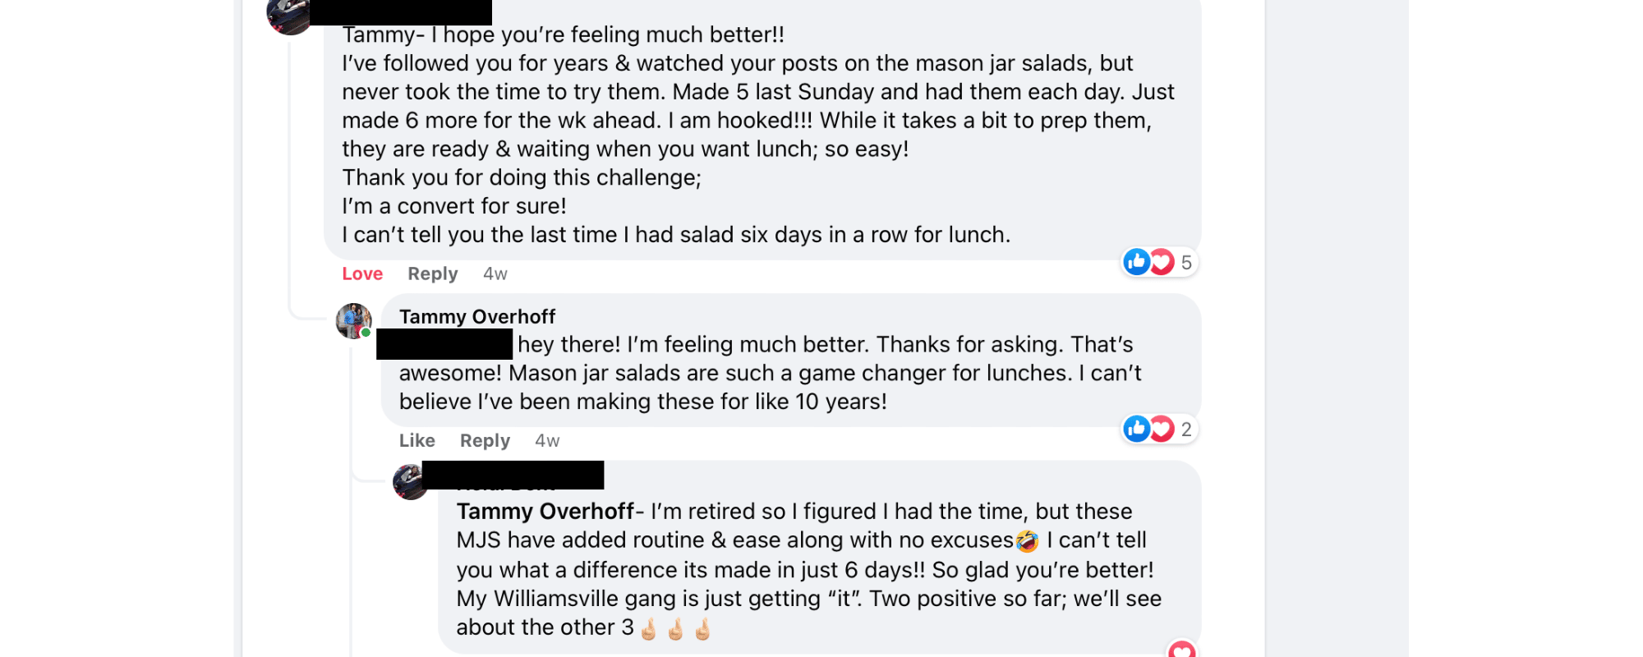Open Tammy Overhoff's profile picture
The width and height of the screenshot is (1643, 657).
pos(354,321)
